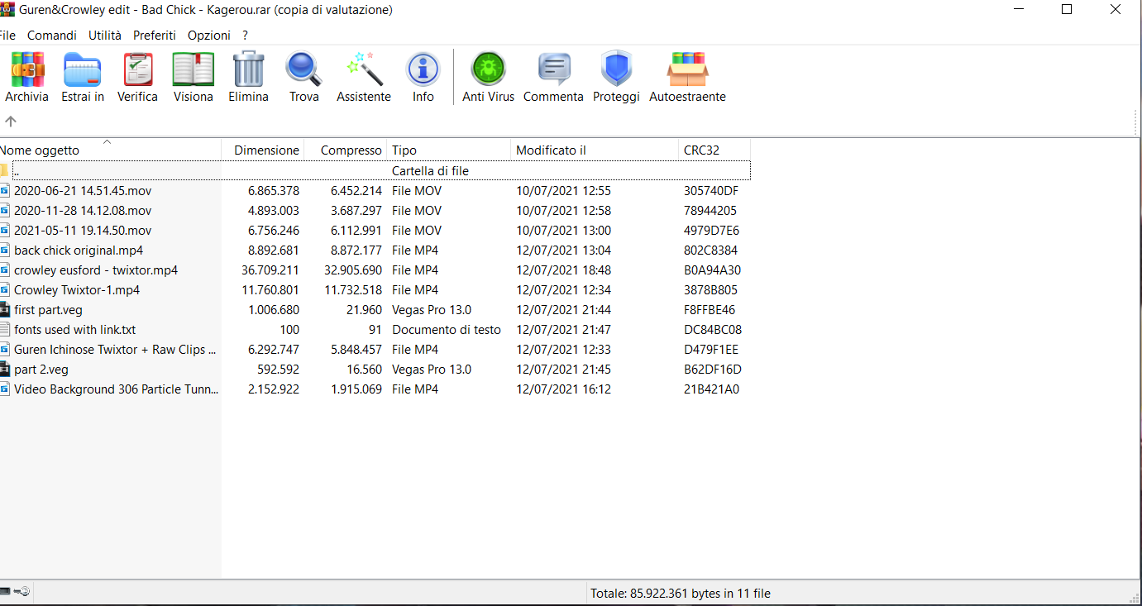This screenshot has width=1142, height=606.
Task: Go up one level with the arrow
Action: coord(11,122)
